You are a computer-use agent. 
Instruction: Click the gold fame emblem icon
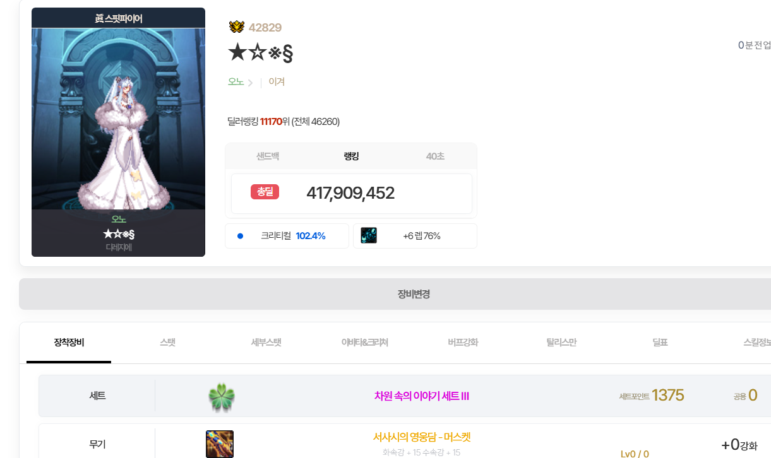coord(236,27)
